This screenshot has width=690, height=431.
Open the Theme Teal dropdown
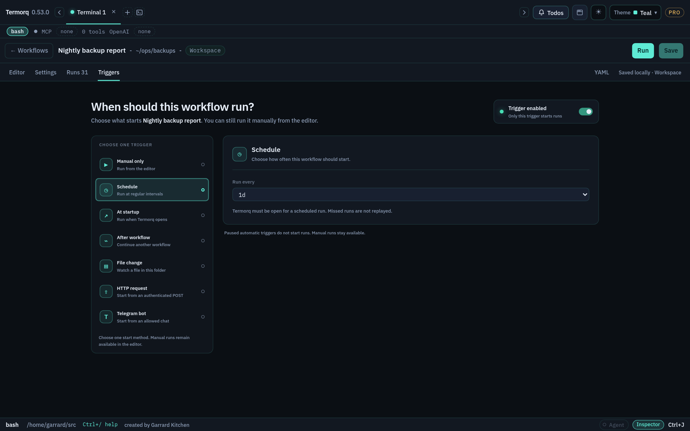[x=635, y=12]
